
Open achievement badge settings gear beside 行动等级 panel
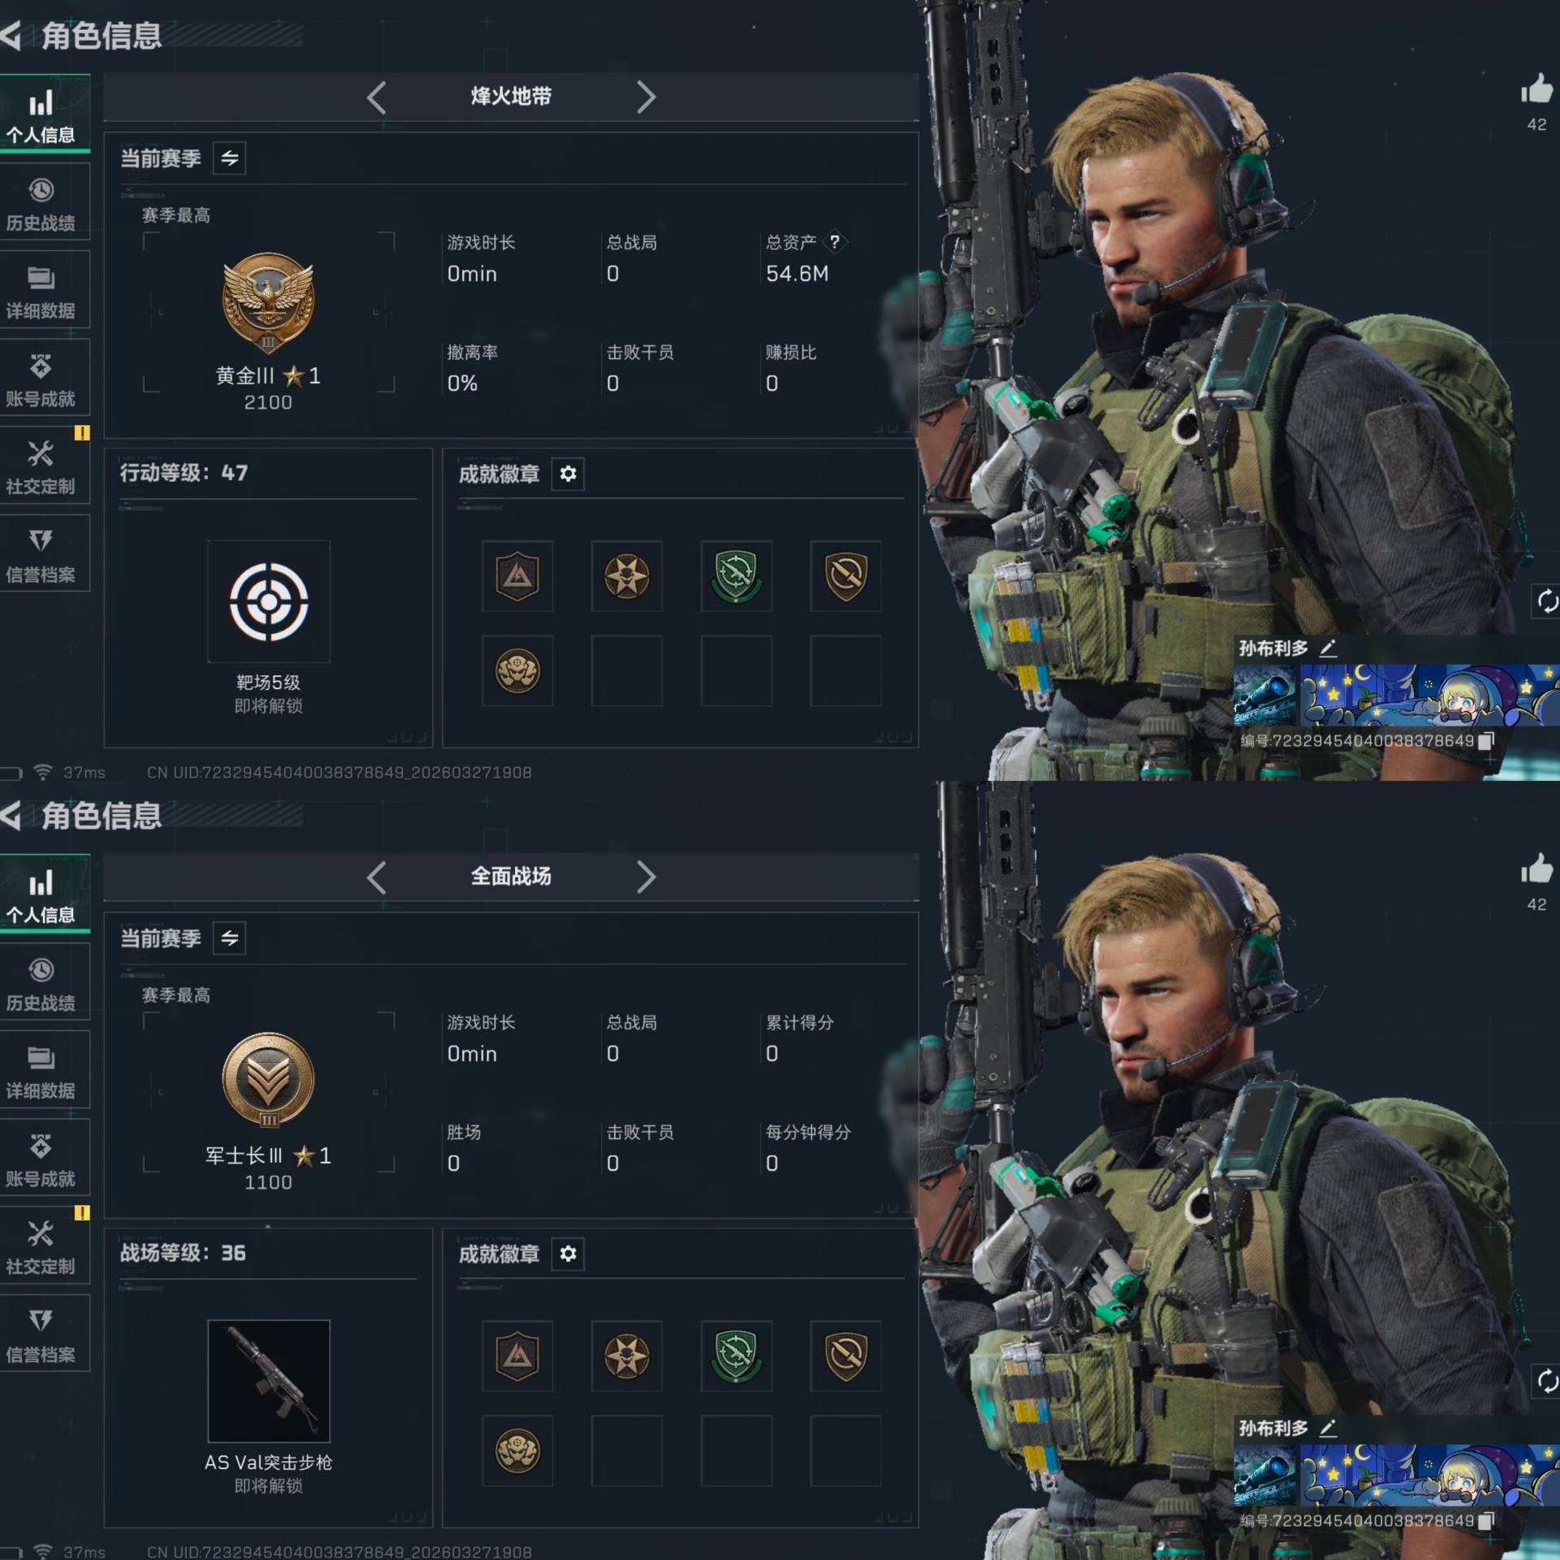click(568, 474)
